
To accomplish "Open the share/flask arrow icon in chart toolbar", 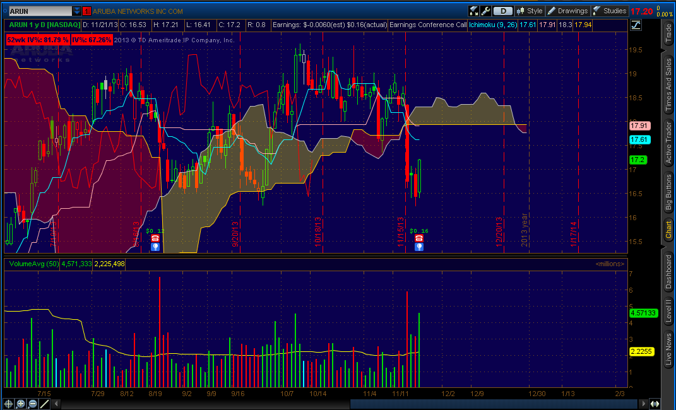I will (x=474, y=11).
